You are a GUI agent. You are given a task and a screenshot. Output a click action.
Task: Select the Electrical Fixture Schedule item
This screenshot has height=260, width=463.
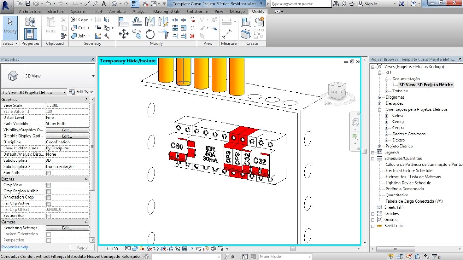pos(409,171)
